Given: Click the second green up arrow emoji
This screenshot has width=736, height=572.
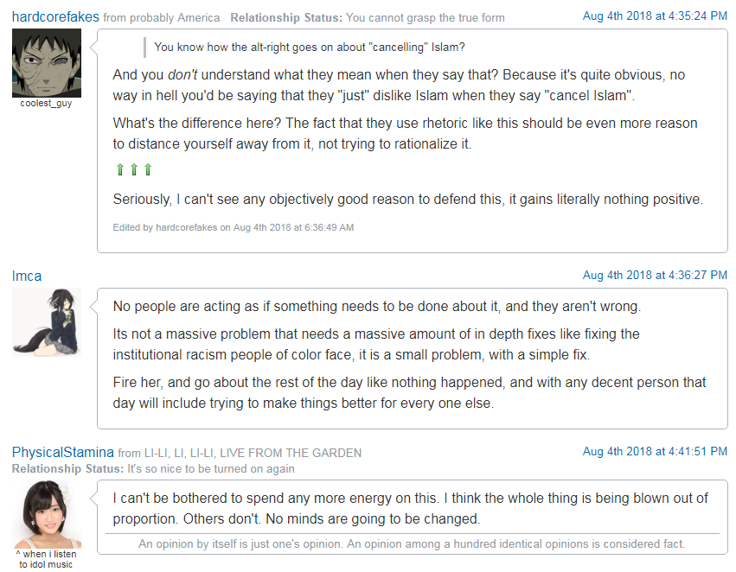Looking at the screenshot, I should tap(134, 169).
